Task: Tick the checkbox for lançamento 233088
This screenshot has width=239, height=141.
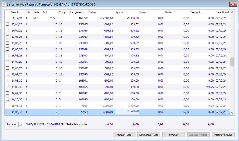Action: pyautogui.click(x=7, y=43)
